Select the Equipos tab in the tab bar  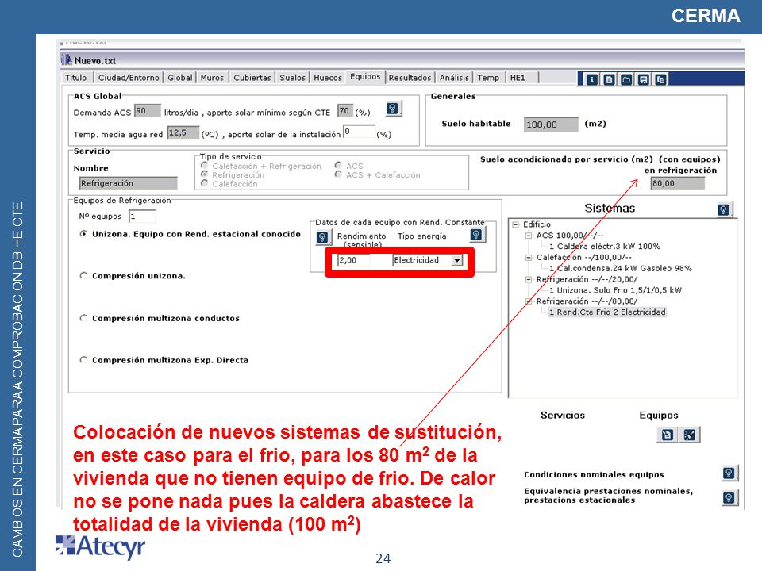(365, 77)
